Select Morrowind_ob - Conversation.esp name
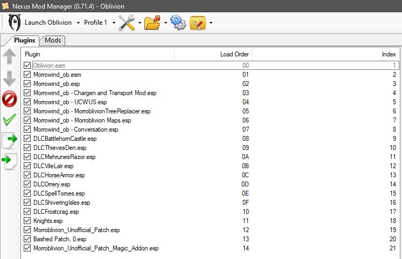 [x=75, y=129]
